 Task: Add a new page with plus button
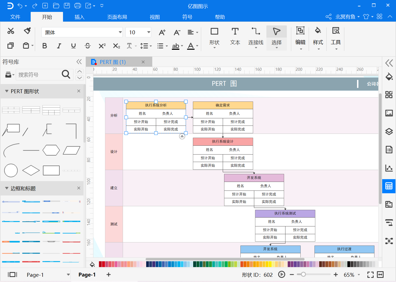[109, 275]
